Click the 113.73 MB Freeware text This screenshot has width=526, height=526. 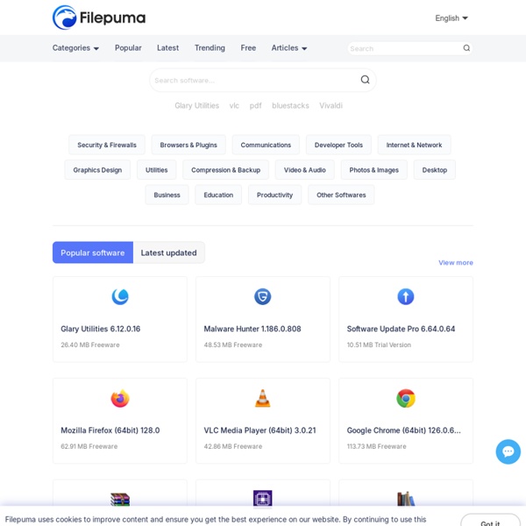[x=376, y=446]
